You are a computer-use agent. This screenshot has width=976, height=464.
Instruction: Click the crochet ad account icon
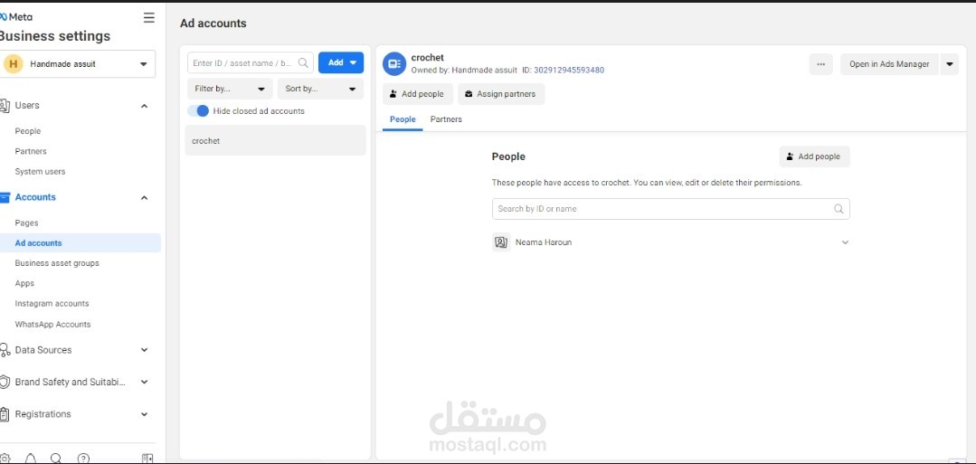click(x=394, y=63)
